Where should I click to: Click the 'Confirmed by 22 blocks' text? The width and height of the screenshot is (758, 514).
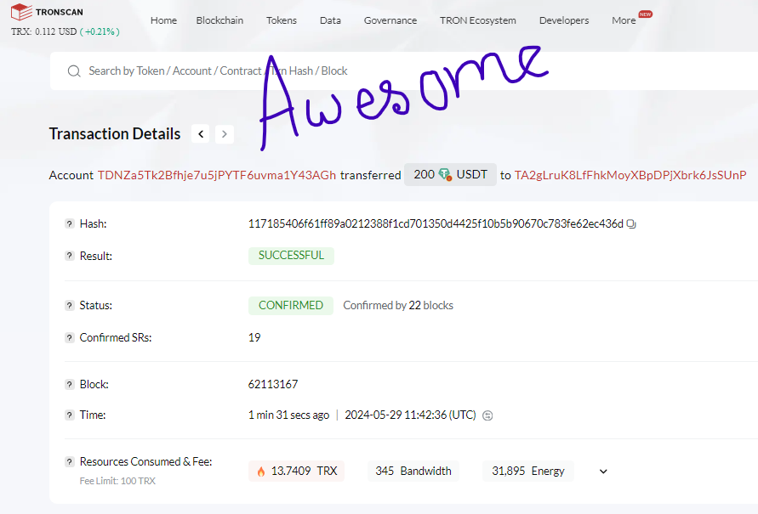pyautogui.click(x=398, y=306)
